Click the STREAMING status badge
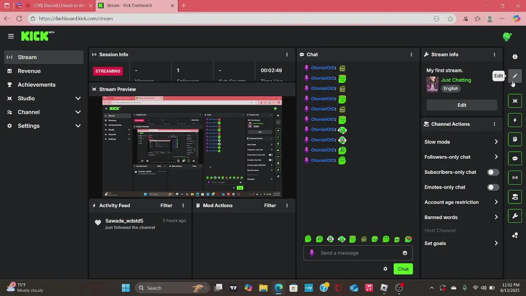 point(108,71)
